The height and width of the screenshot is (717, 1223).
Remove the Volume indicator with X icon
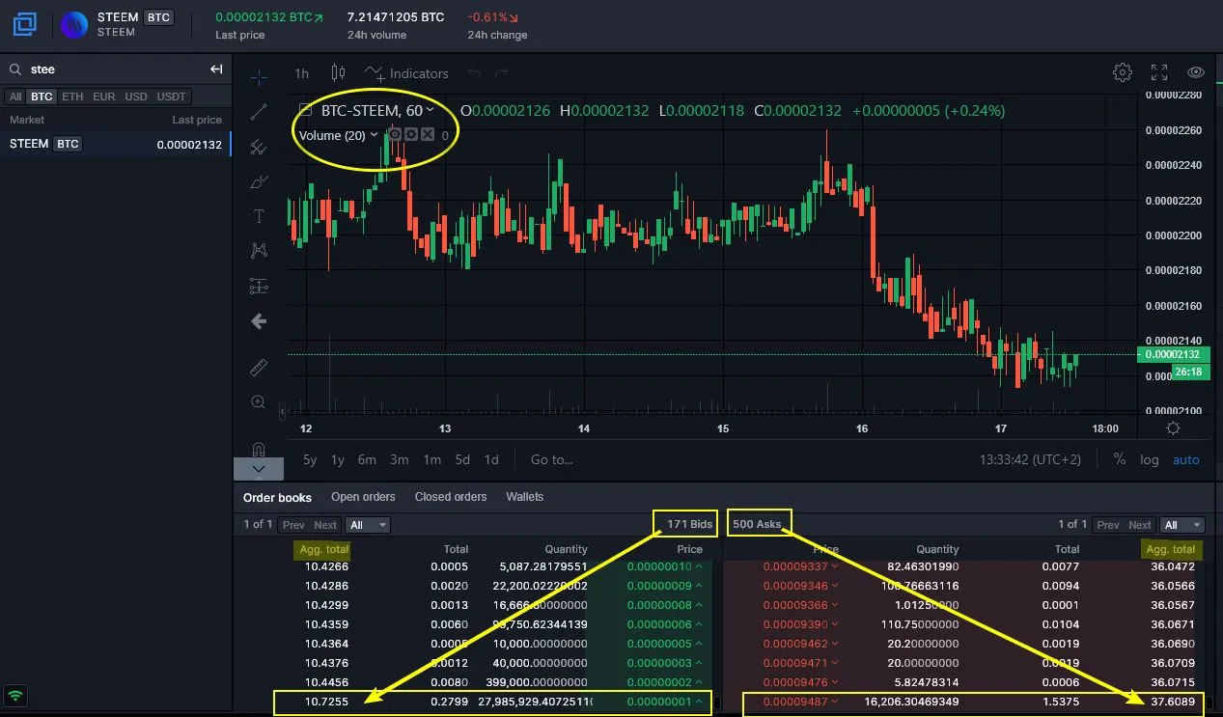click(x=428, y=135)
